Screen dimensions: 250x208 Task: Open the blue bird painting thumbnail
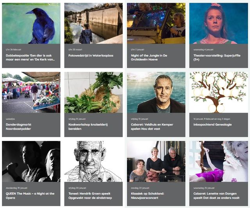(31, 23)
